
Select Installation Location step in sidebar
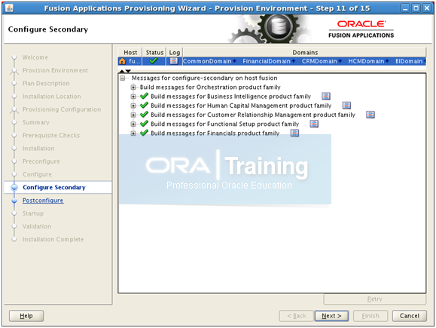tap(52, 97)
